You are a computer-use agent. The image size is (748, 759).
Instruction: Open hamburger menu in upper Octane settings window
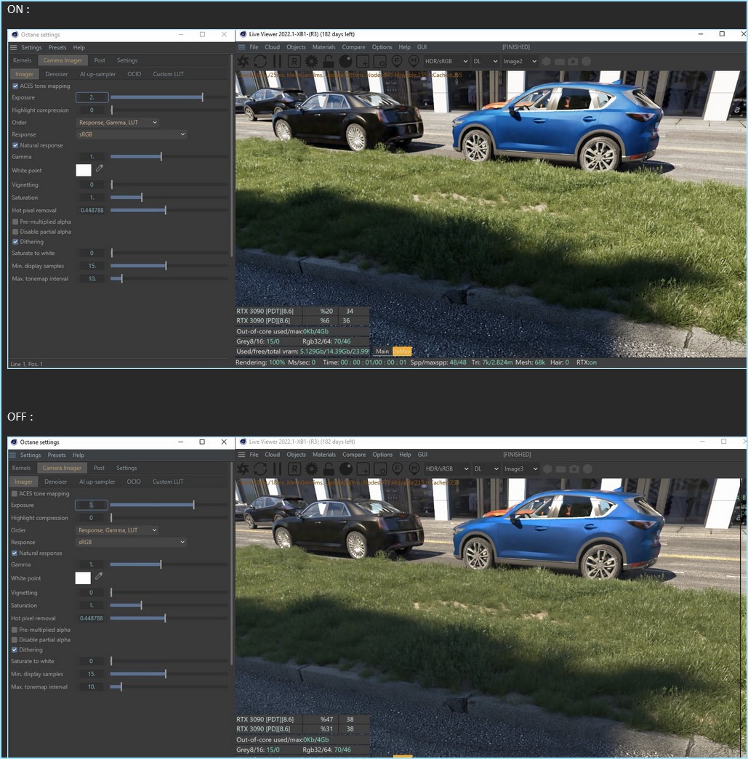coord(13,47)
